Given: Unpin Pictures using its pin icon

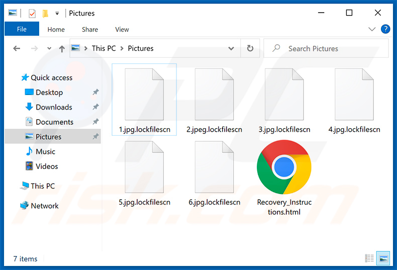Looking at the screenshot, I should click(x=95, y=137).
